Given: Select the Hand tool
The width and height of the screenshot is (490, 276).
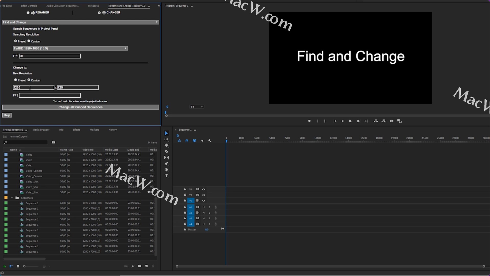Looking at the screenshot, I should (x=166, y=170).
